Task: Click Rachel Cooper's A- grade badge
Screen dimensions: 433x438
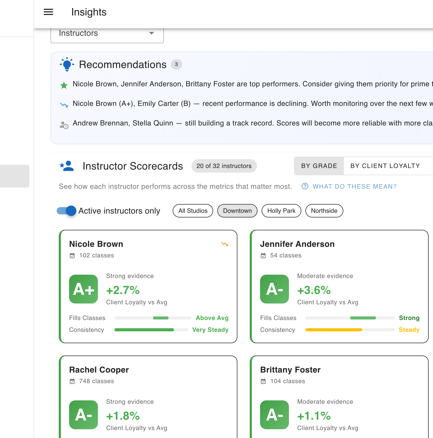Action: click(84, 415)
